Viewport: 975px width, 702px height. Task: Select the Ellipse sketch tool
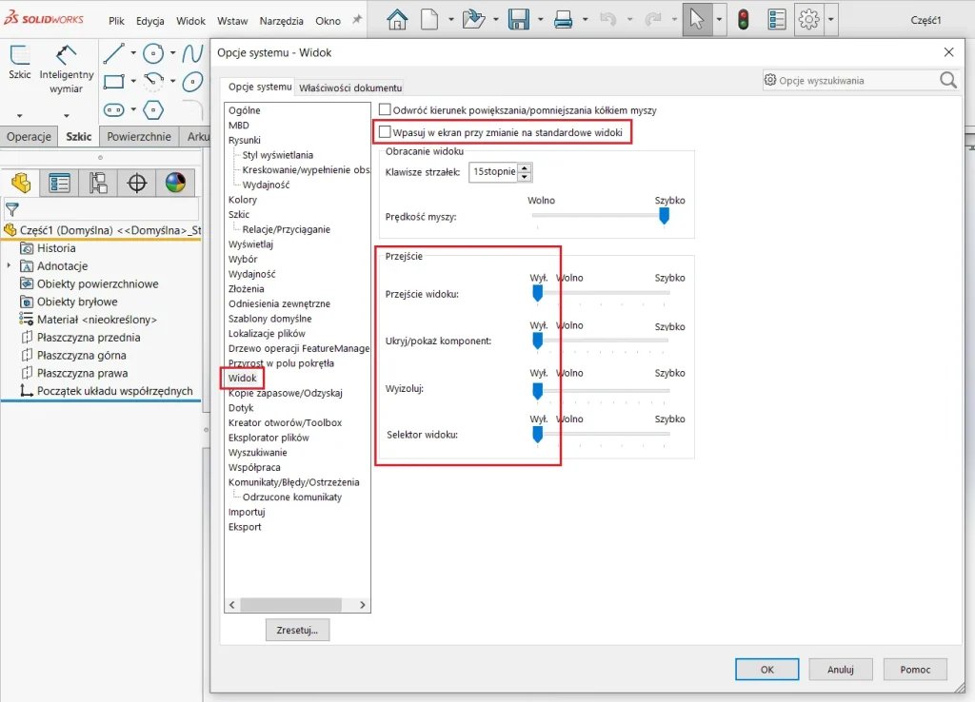[192, 82]
